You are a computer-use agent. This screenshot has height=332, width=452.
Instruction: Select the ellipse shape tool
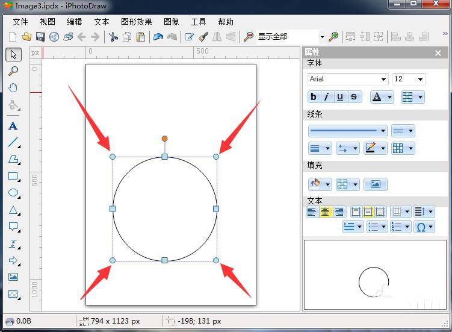[x=14, y=193]
